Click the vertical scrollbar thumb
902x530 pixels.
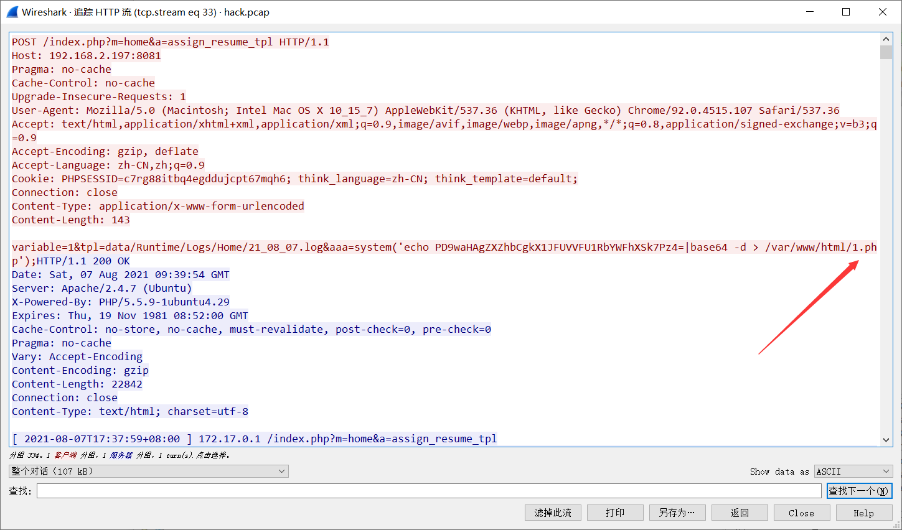click(x=886, y=52)
